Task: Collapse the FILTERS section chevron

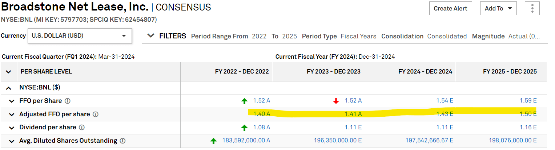Action: (x=150, y=36)
